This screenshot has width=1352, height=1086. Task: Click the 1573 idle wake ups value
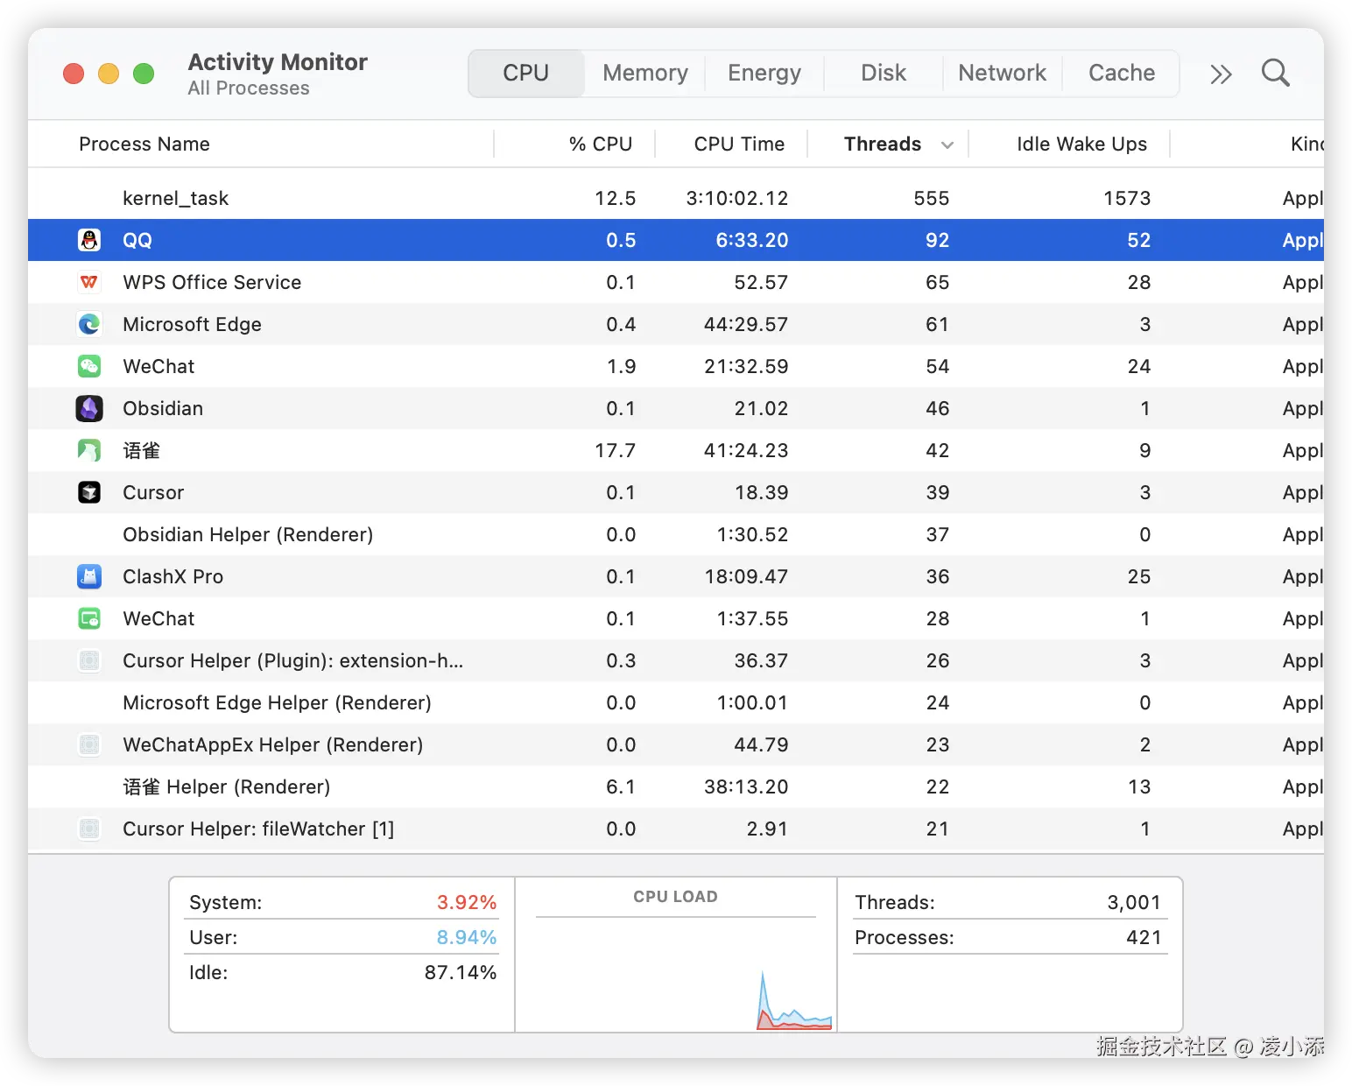point(1127,198)
